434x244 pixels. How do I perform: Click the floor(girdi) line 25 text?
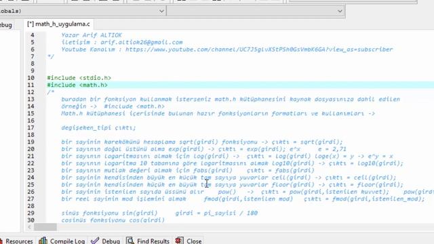click(232, 184)
